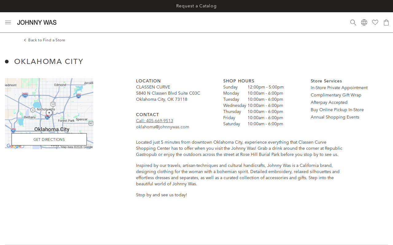This screenshot has height=245, width=393.
Task: Open the hamburger navigation menu
Action: click(x=8, y=22)
